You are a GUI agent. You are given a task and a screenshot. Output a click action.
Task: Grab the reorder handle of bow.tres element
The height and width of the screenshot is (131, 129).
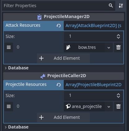(x=9, y=47)
